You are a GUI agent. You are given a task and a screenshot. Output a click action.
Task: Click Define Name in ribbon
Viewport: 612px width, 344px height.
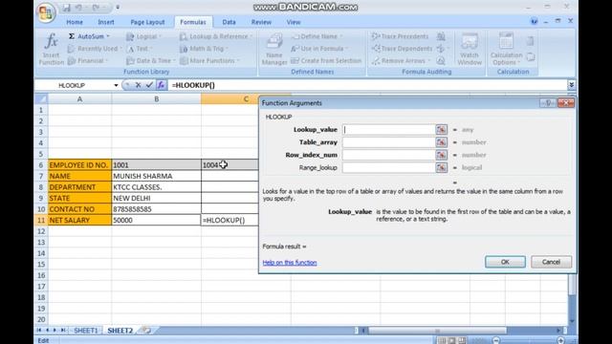click(x=317, y=36)
